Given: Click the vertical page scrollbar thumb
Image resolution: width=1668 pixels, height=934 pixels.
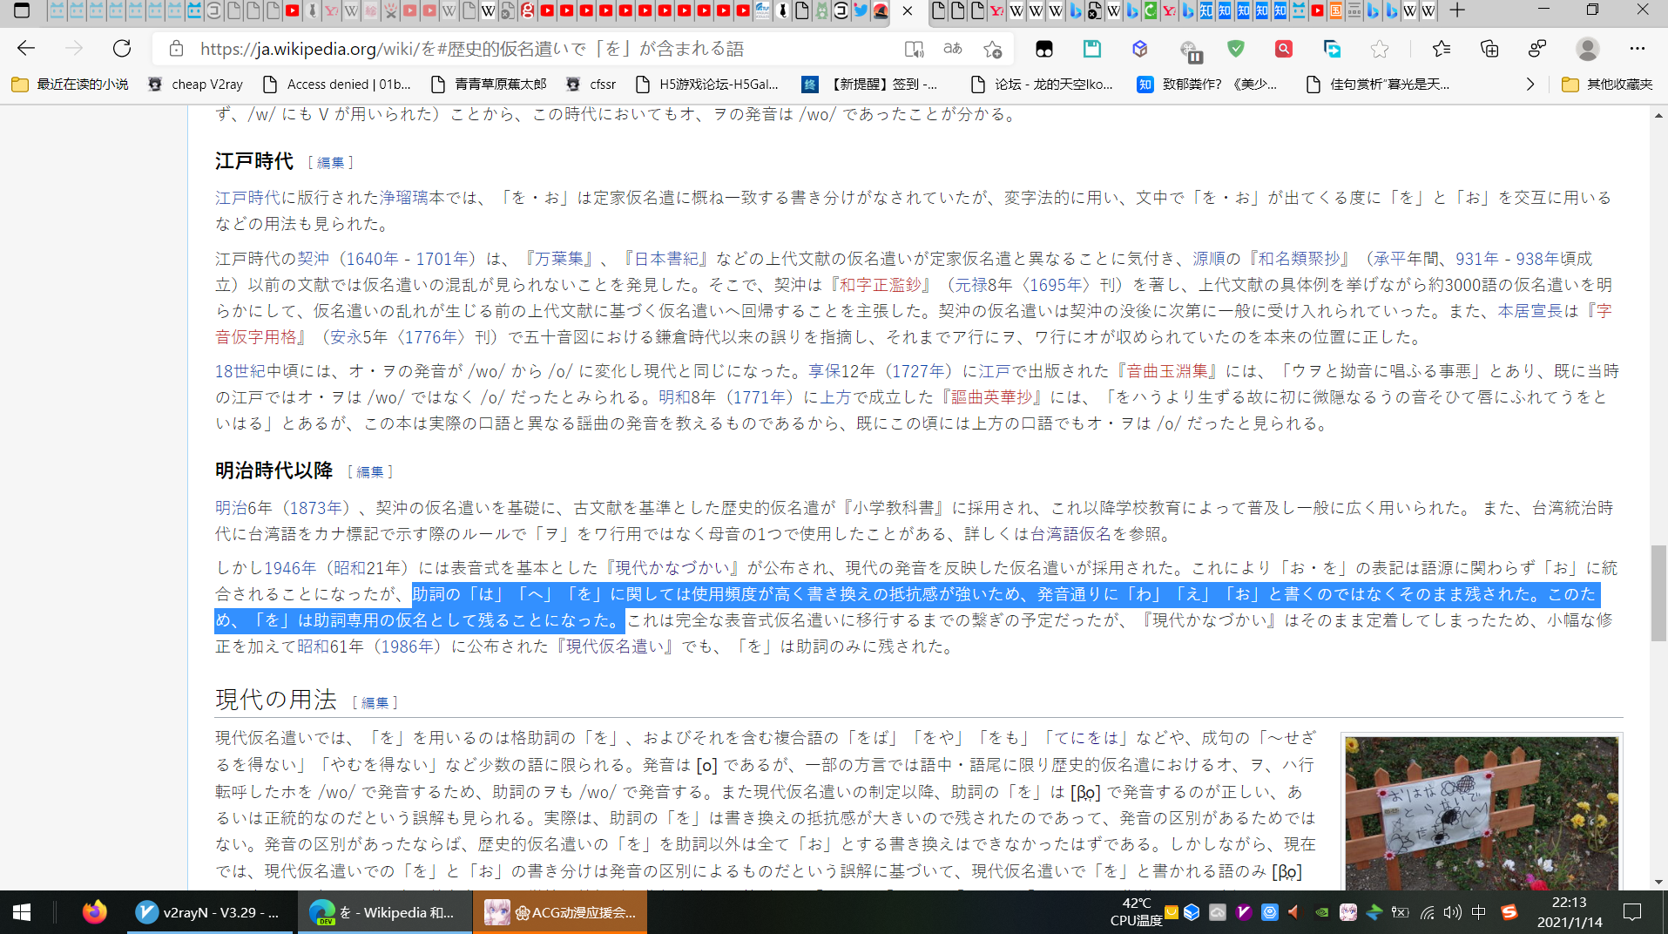Looking at the screenshot, I should coord(1658,592).
